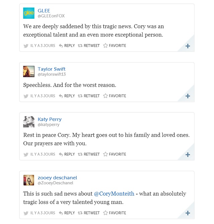Expand Taylor Swift's tweet using plus corner

coord(188,96)
